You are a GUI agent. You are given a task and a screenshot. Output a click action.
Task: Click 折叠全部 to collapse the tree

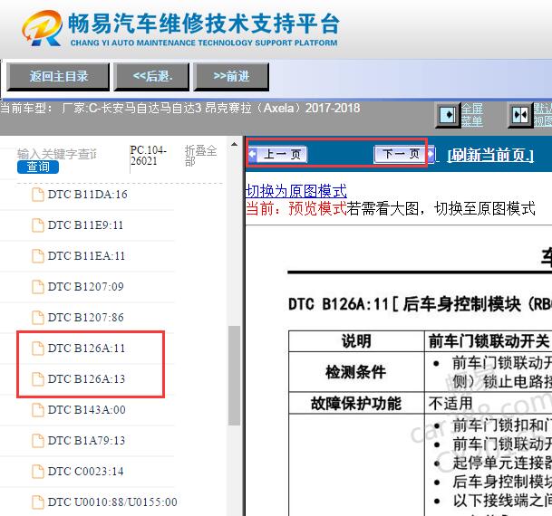[200, 156]
